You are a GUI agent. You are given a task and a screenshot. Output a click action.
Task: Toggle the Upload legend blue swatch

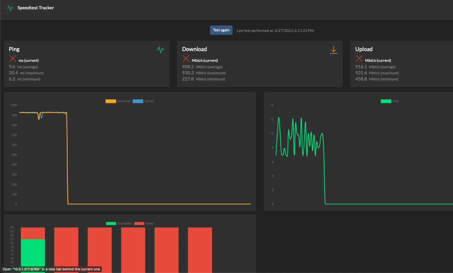click(138, 101)
